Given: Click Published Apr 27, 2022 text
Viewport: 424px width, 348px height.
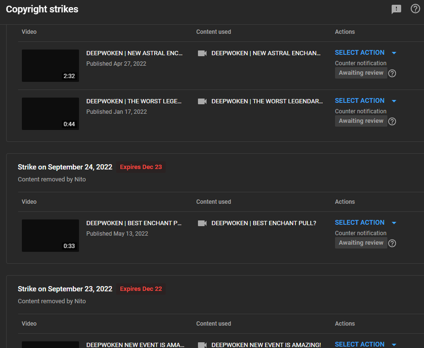Looking at the screenshot, I should tap(116, 64).
